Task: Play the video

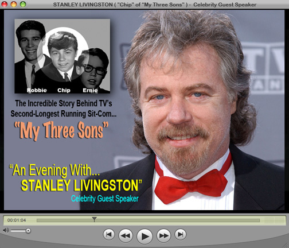Action: (144, 237)
